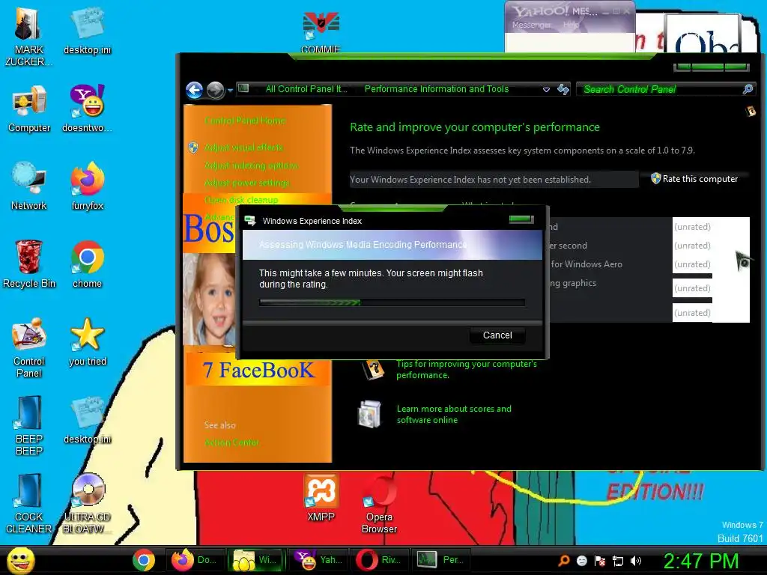Switch to the Yah... taskbar item
767x575 pixels.
pos(318,560)
